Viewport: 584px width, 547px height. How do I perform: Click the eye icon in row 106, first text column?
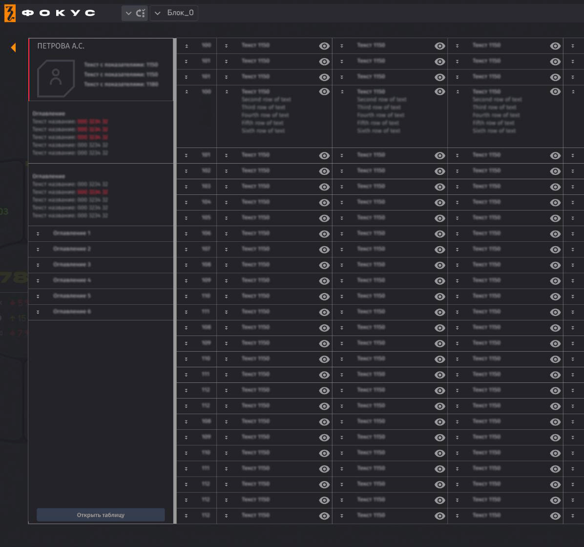pos(324,233)
